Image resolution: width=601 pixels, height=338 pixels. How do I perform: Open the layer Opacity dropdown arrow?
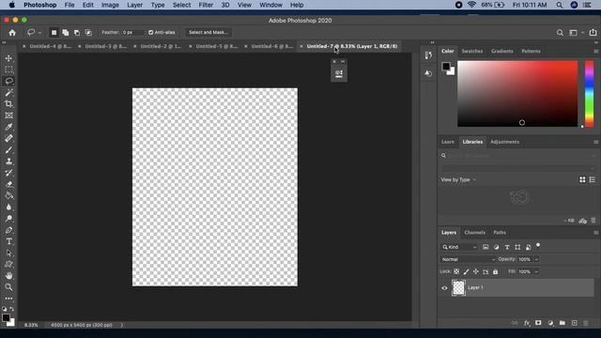click(536, 259)
